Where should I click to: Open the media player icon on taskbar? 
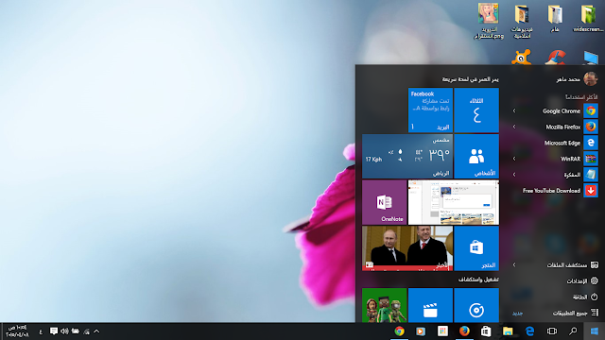(x=421, y=331)
